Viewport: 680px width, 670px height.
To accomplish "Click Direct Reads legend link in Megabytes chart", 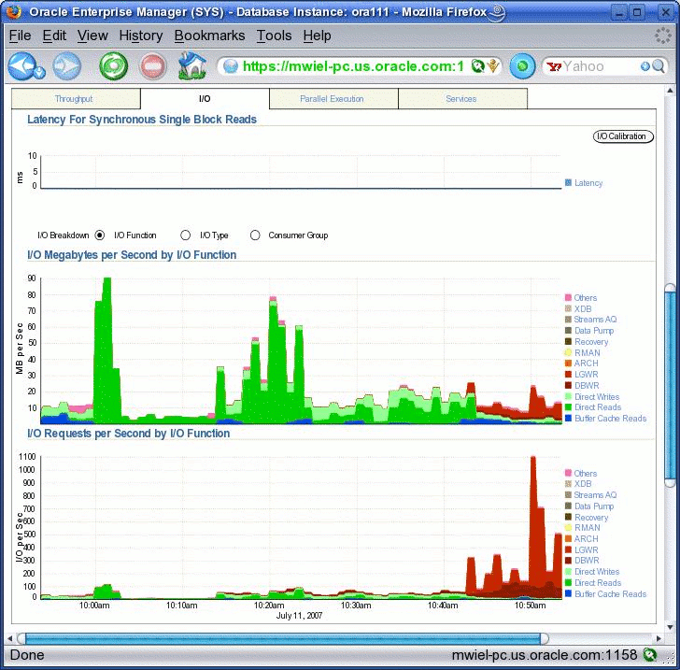I will point(598,407).
